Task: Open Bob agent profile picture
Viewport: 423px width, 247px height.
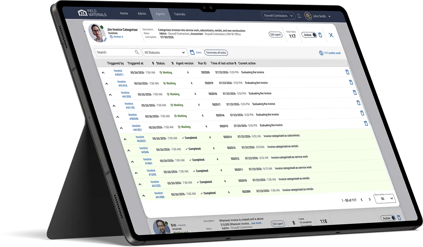Action: [x=161, y=227]
